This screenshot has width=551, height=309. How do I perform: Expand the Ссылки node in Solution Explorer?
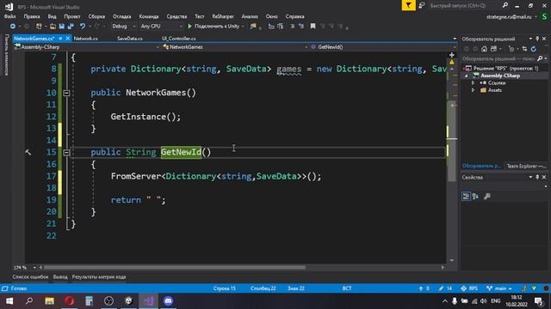(x=473, y=83)
